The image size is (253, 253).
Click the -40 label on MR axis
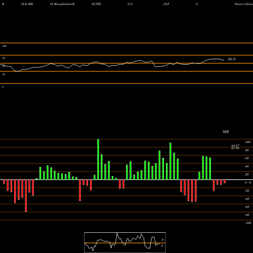click(247, 199)
